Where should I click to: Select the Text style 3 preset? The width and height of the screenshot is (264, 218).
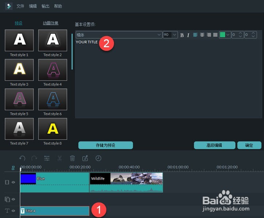[19, 70]
